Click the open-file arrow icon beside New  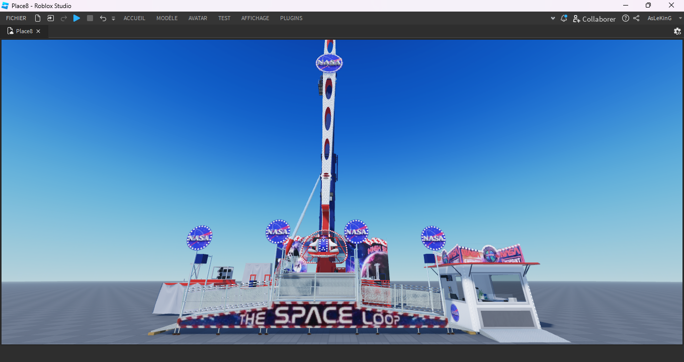[51, 18]
